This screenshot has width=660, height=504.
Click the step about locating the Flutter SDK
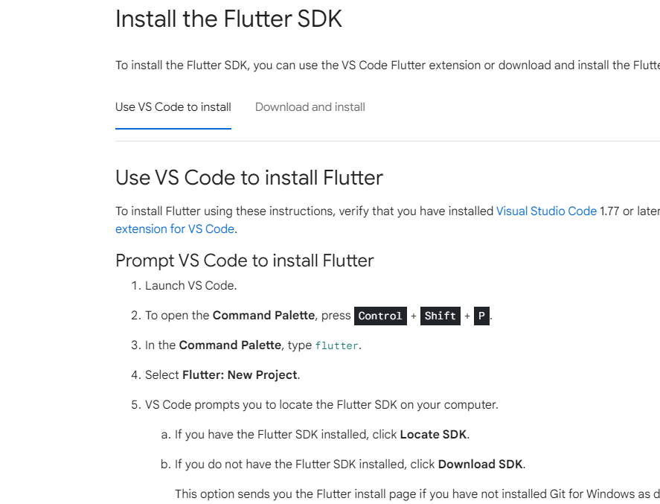pos(321,405)
